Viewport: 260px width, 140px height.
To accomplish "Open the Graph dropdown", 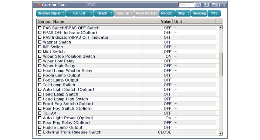I will click(104, 13).
